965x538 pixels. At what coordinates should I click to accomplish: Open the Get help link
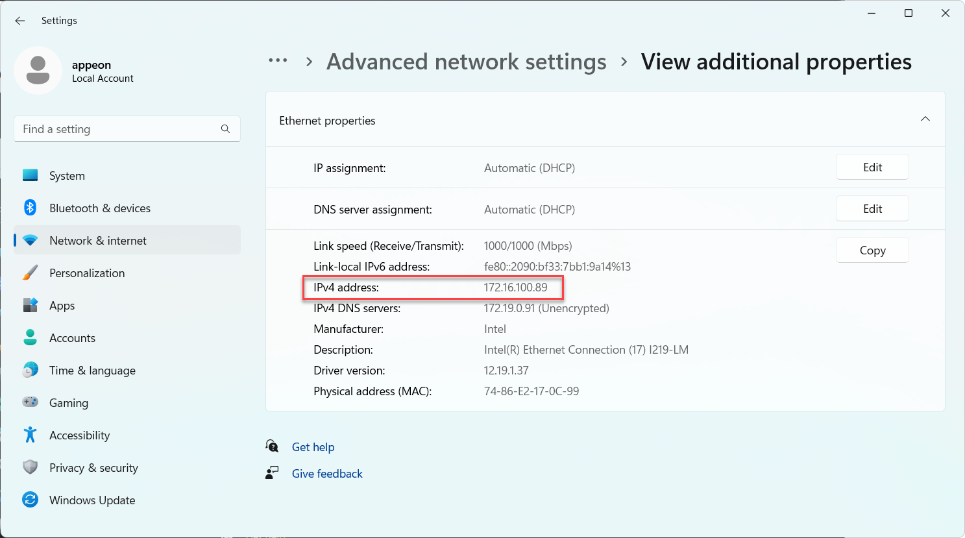pyautogui.click(x=313, y=447)
